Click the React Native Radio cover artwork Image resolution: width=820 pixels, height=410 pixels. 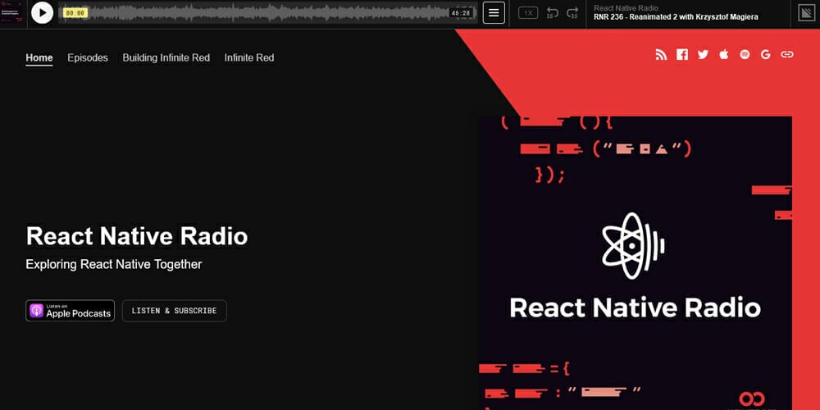click(x=635, y=263)
